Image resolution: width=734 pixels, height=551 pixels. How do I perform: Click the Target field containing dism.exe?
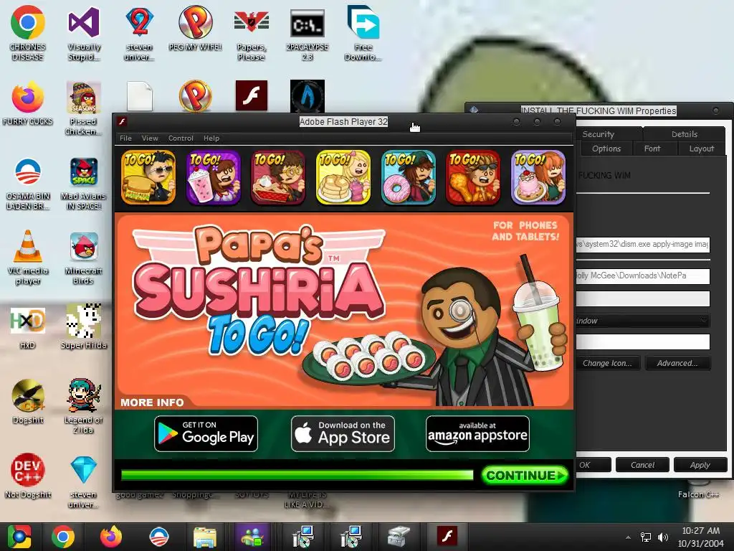click(642, 244)
